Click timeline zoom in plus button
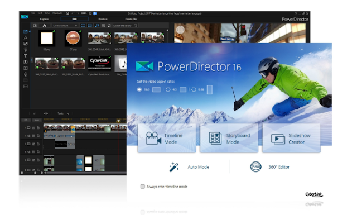Image resolution: width=357 pixels, height=224 pixels. (x=42, y=173)
